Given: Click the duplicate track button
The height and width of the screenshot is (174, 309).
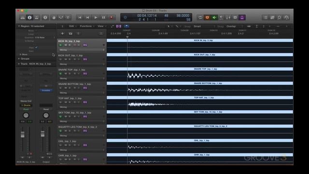Looking at the screenshot, I should pyautogui.click(x=70, y=33).
